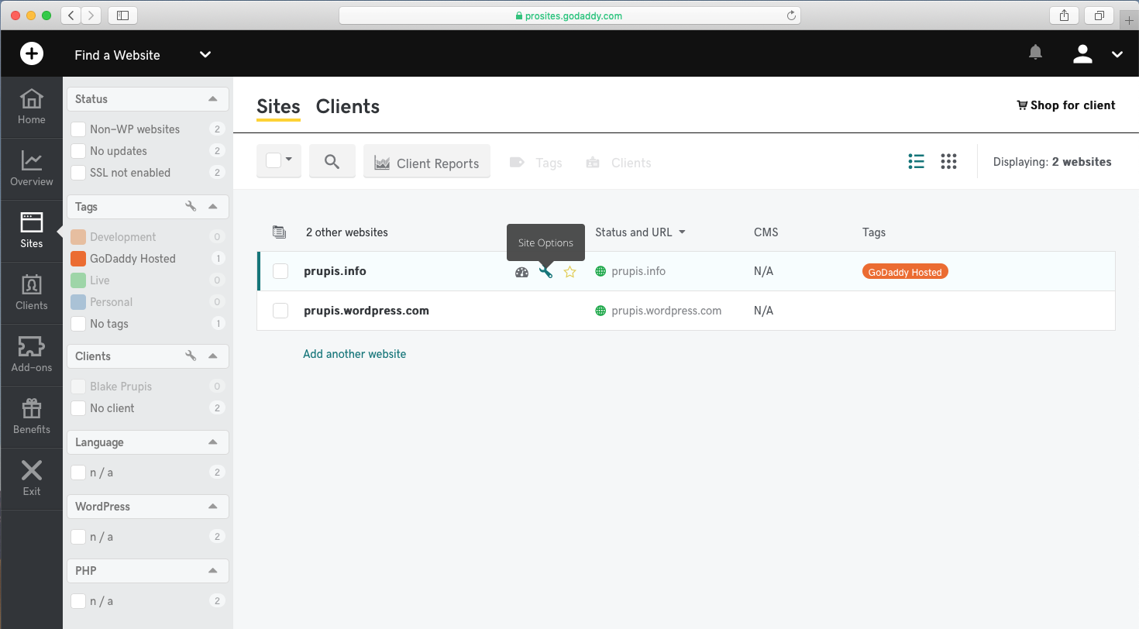Viewport: 1139px width, 629px height.
Task: Click the search magnifier button
Action: [x=332, y=162]
